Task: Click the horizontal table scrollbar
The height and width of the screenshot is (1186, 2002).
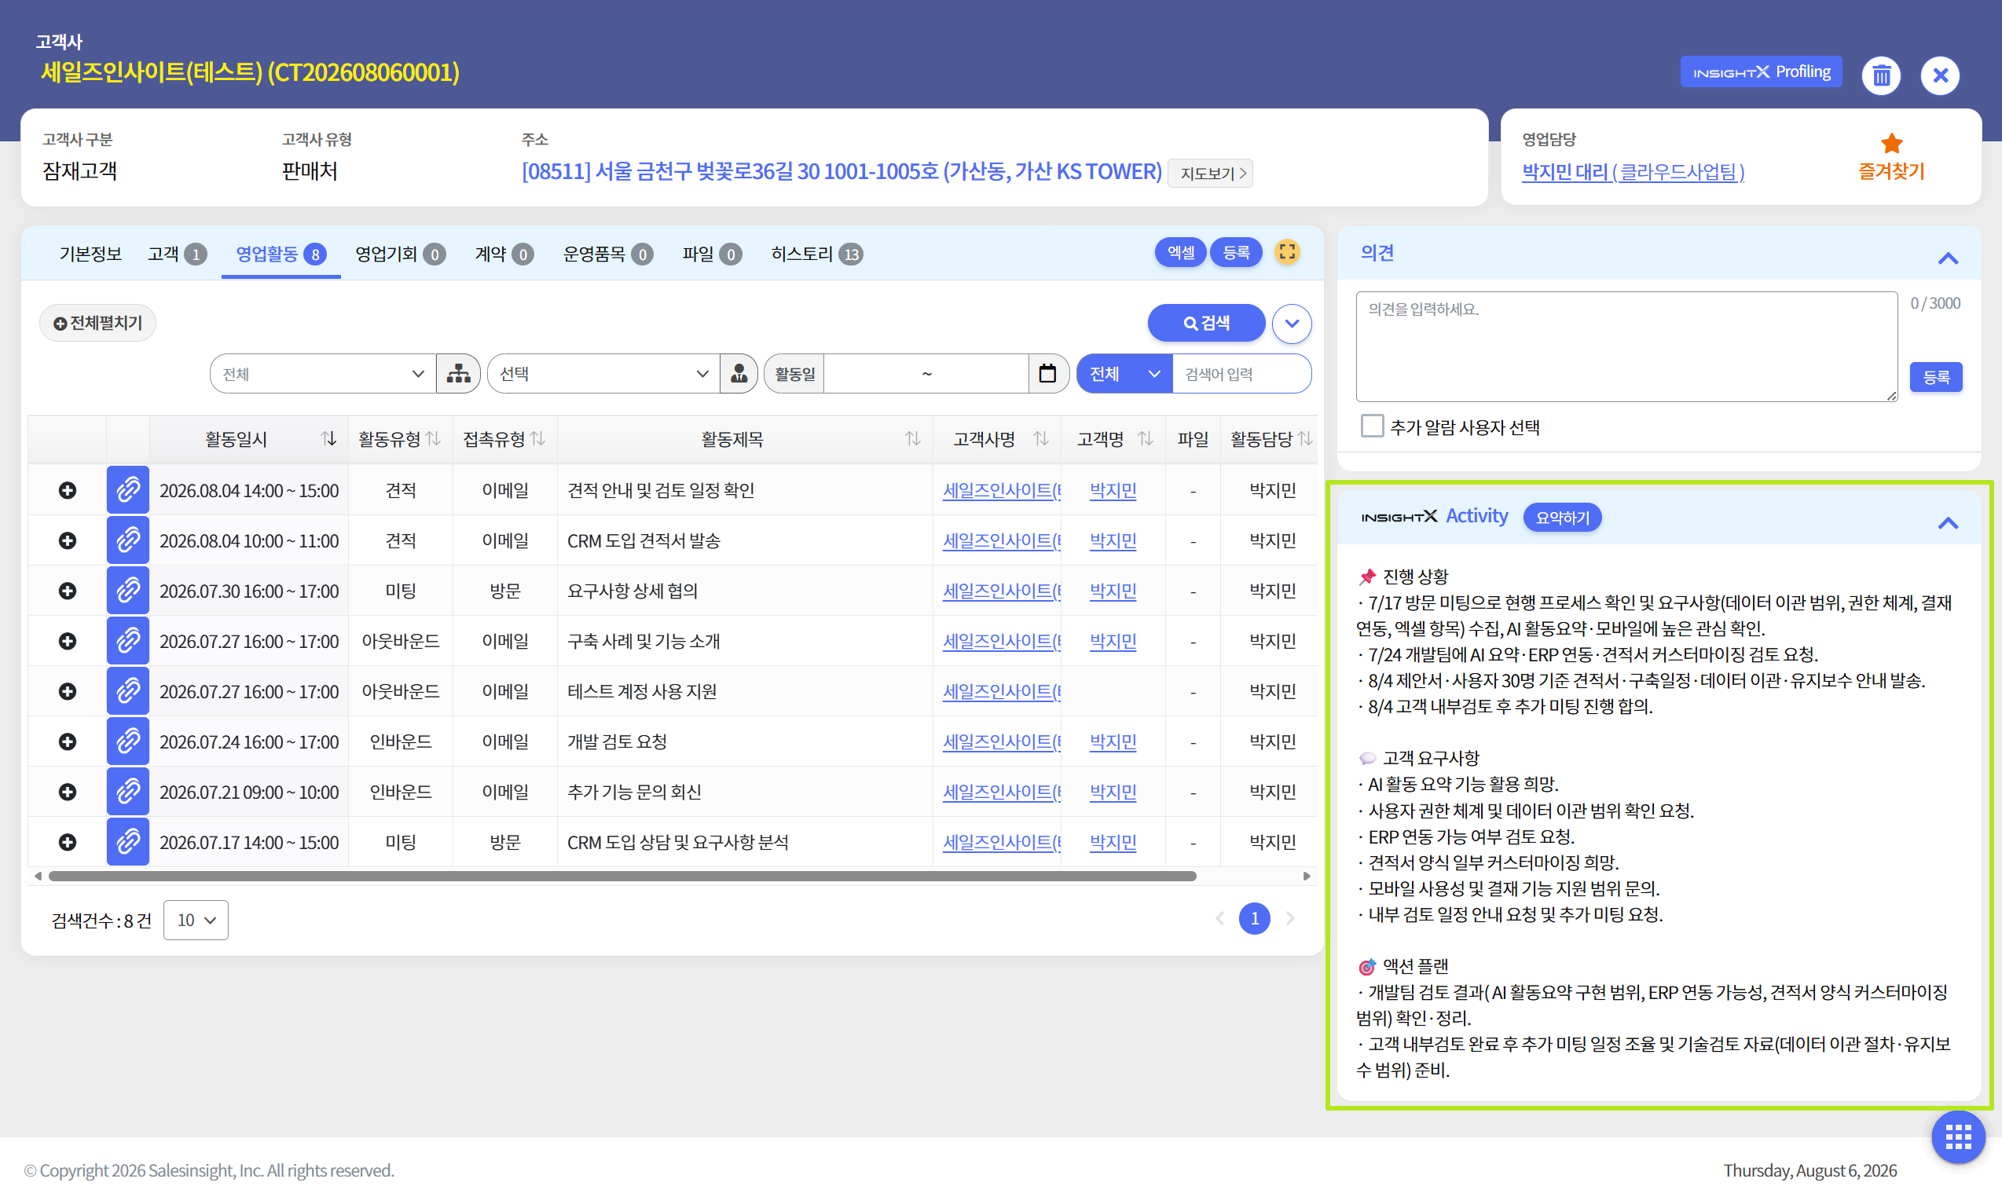Action: [622, 876]
